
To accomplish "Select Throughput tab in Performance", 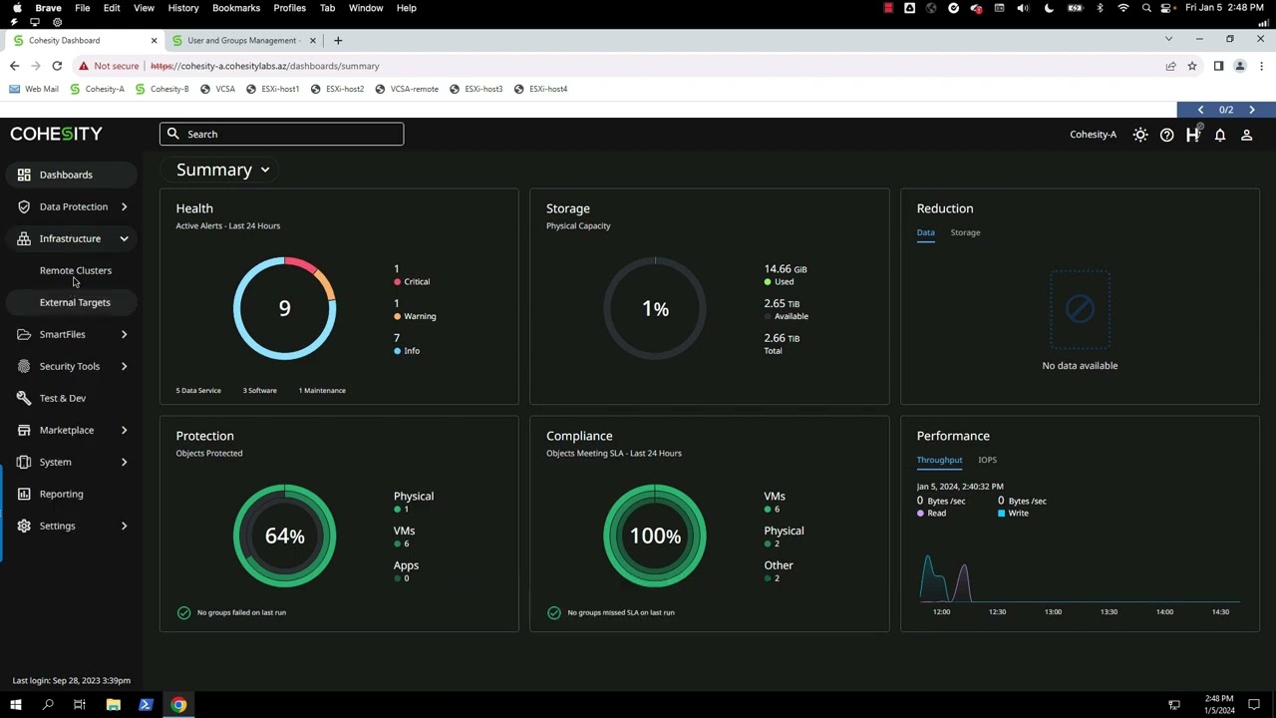I will (939, 460).
